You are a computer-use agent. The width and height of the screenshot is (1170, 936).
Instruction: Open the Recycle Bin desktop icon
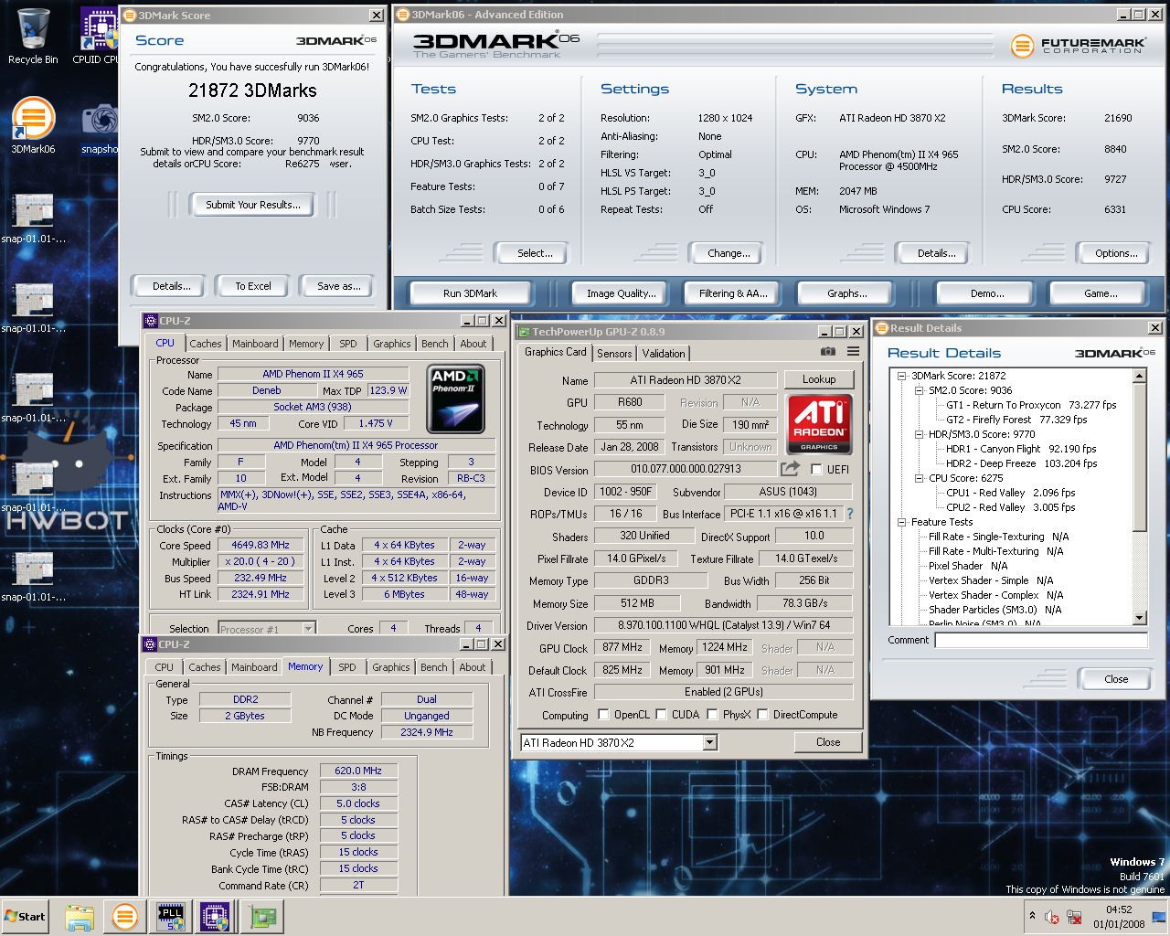tap(33, 37)
